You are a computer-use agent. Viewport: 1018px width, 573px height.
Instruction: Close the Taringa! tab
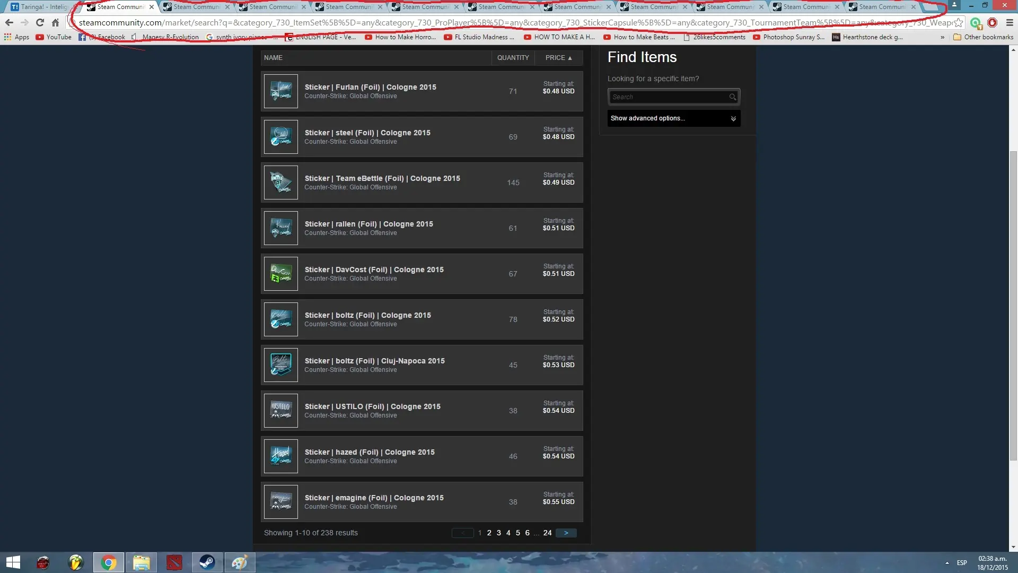pyautogui.click(x=75, y=7)
